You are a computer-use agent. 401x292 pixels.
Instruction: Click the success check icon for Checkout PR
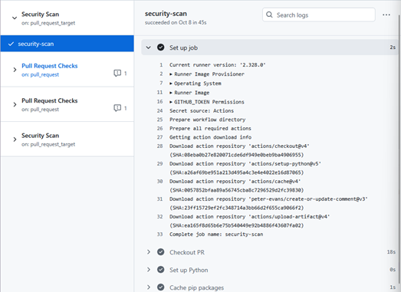[160, 252]
